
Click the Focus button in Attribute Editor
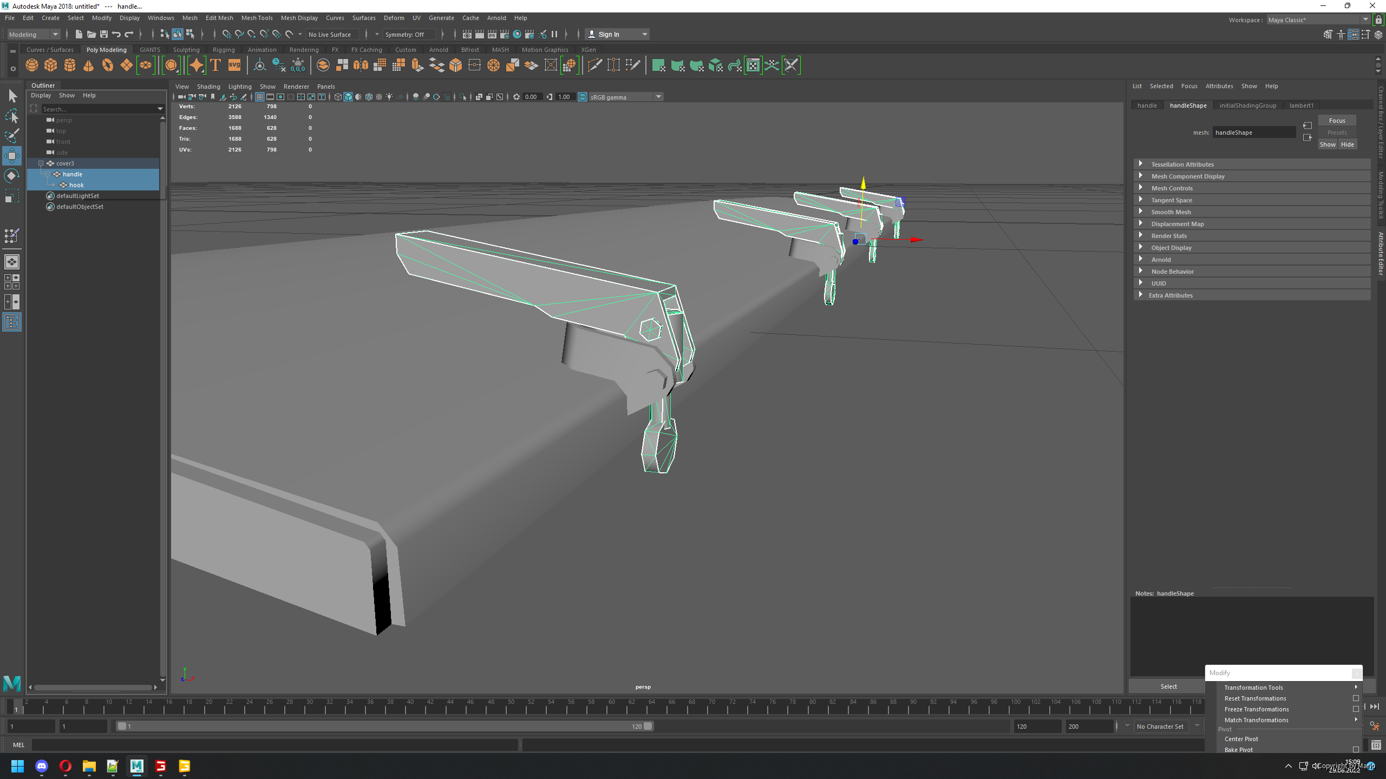point(1337,120)
